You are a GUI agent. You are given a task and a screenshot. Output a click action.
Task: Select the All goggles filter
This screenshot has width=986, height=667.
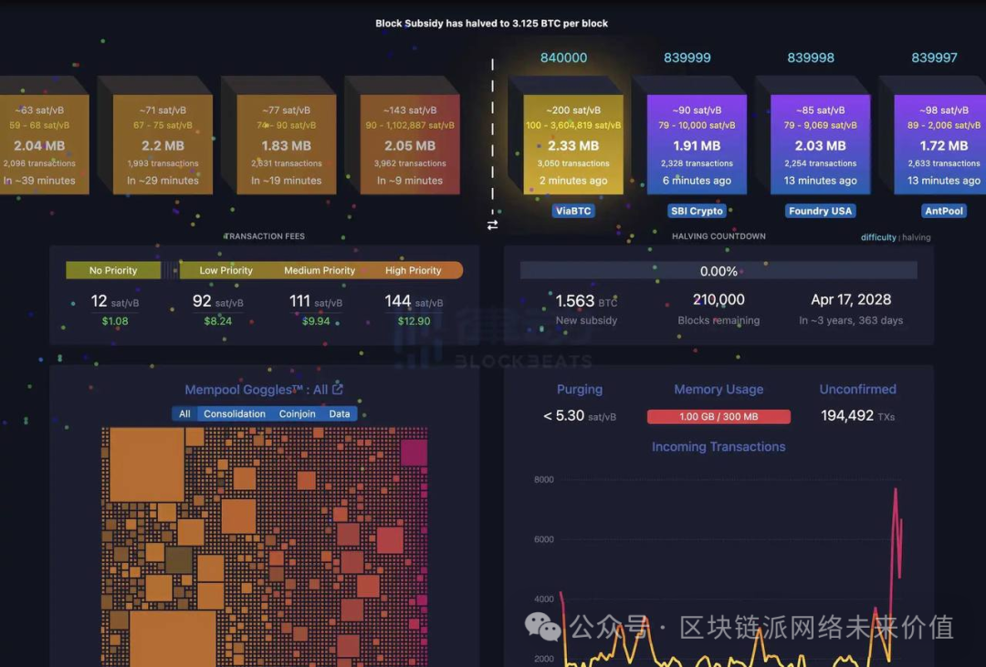click(x=184, y=414)
